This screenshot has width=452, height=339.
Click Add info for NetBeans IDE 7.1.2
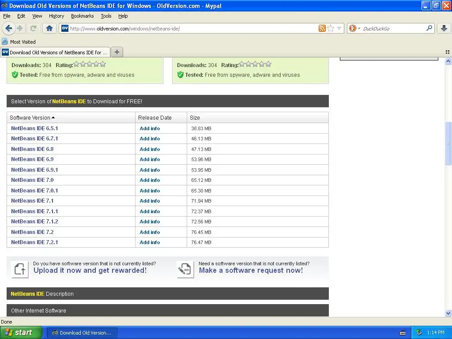tap(150, 222)
